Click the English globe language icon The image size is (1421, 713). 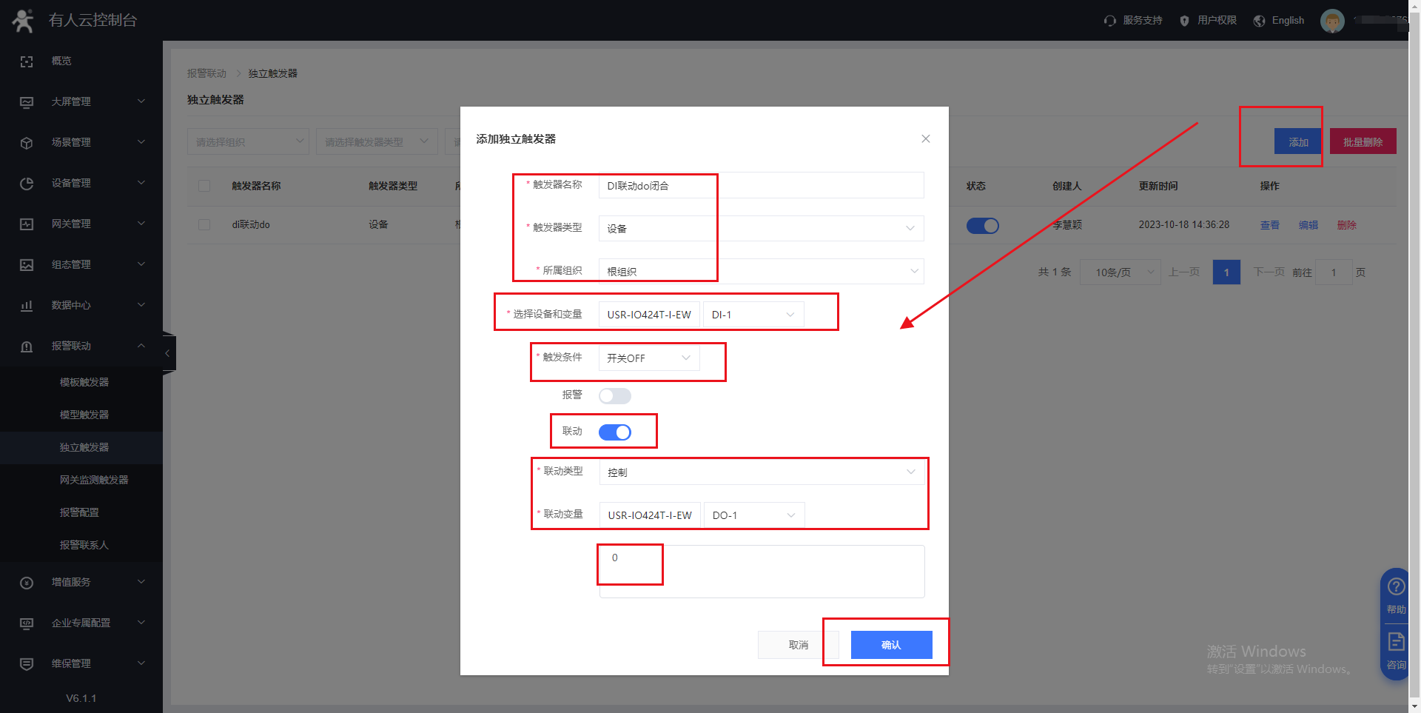[1259, 21]
